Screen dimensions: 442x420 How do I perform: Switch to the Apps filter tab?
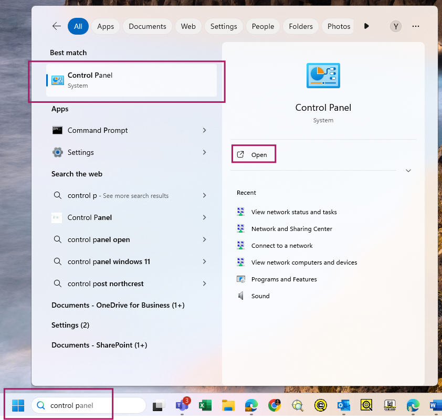point(106,26)
